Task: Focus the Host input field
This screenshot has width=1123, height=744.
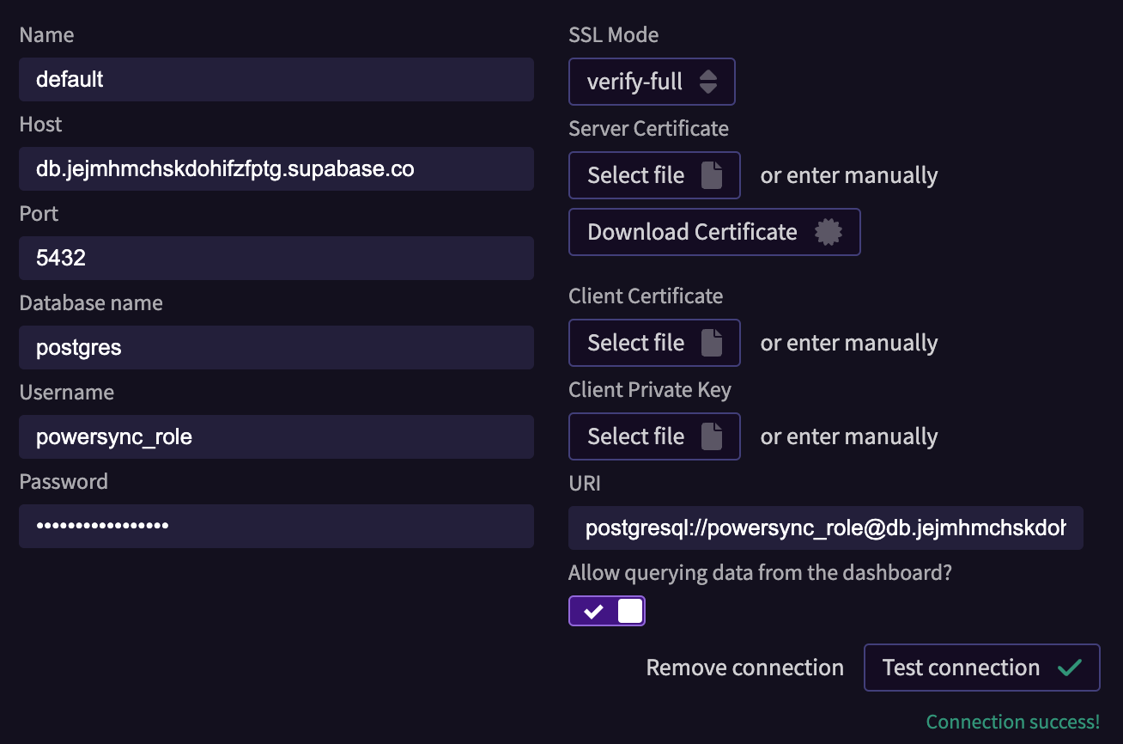Action: [276, 168]
